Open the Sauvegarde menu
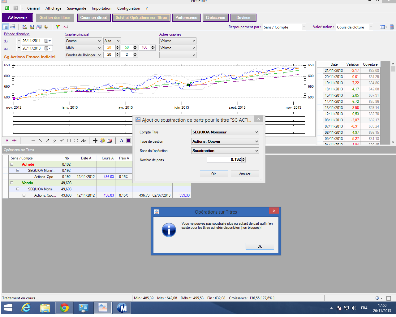This screenshot has height=317, width=396. tap(76, 8)
